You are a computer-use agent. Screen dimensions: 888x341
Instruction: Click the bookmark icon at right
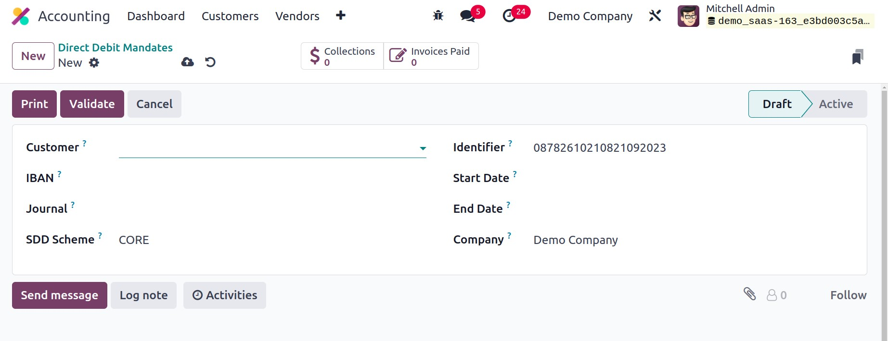click(857, 57)
